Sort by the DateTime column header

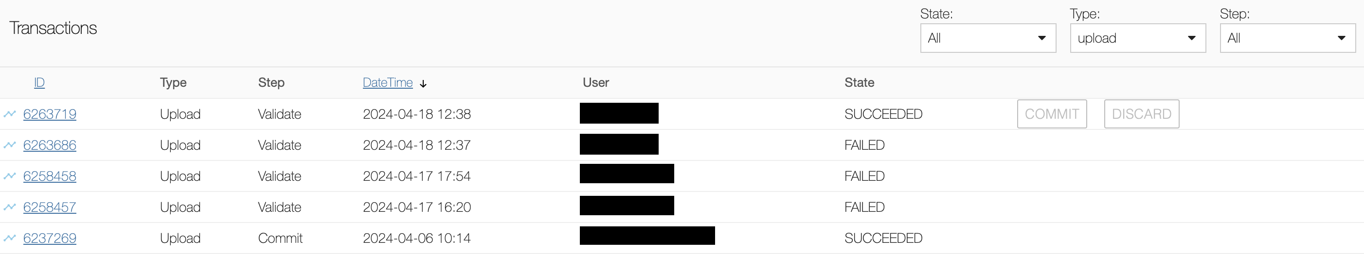(387, 82)
